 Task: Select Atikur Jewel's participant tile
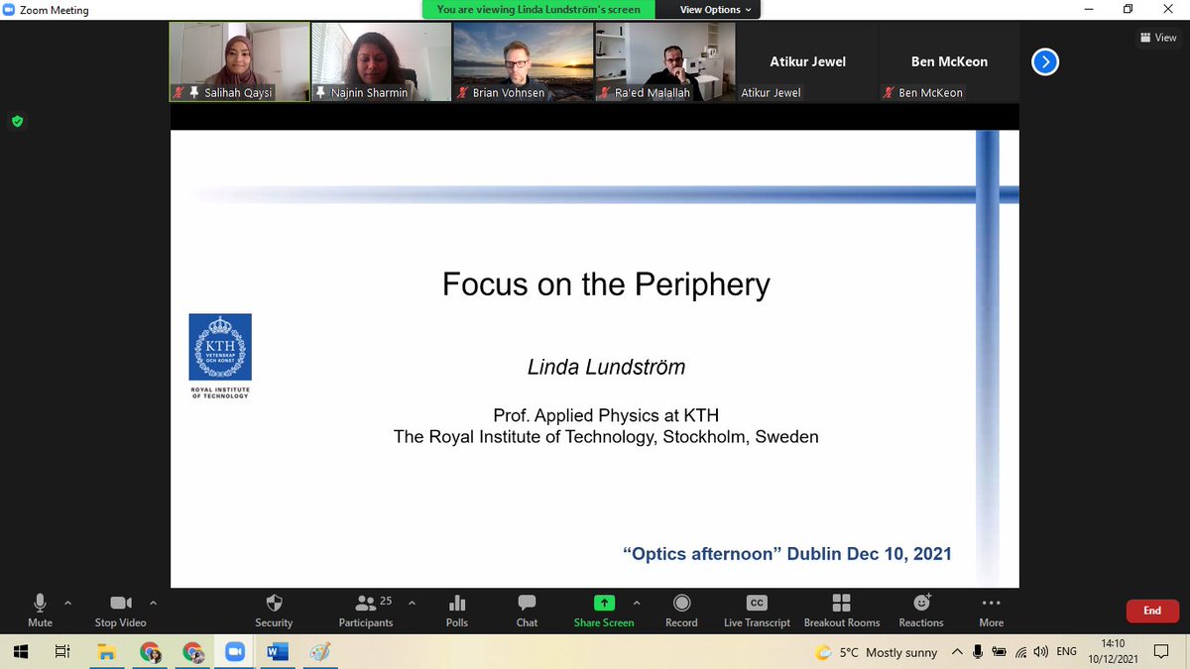tap(807, 61)
